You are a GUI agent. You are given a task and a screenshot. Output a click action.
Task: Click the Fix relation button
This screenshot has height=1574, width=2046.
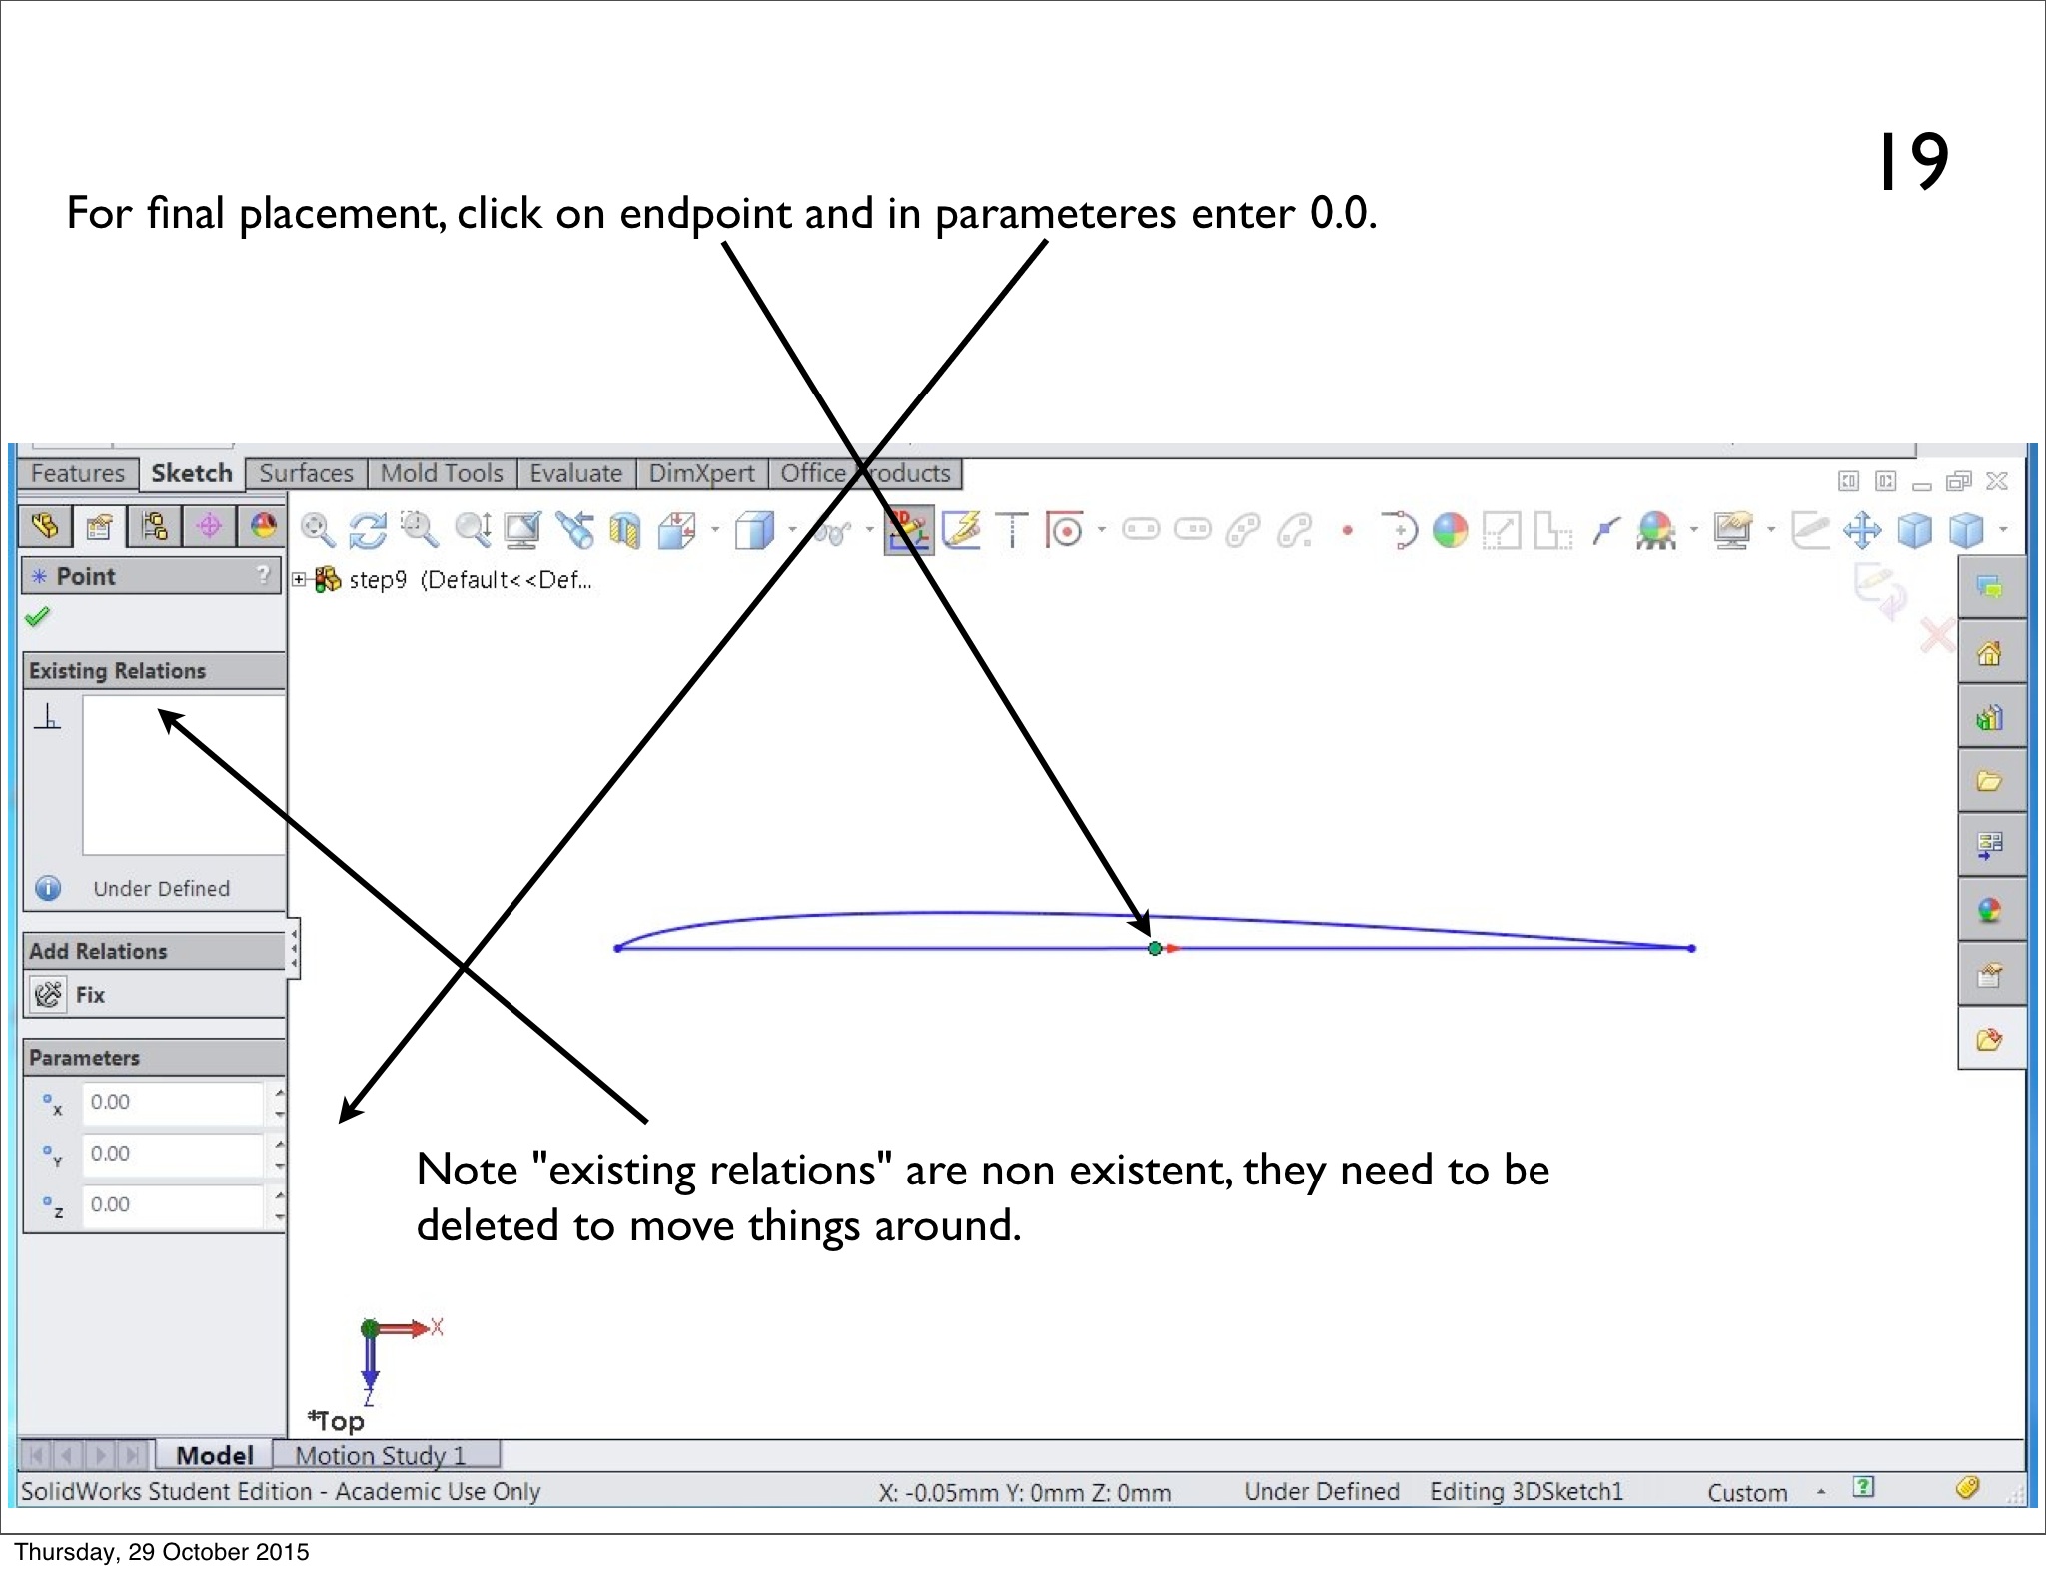pos(48,995)
